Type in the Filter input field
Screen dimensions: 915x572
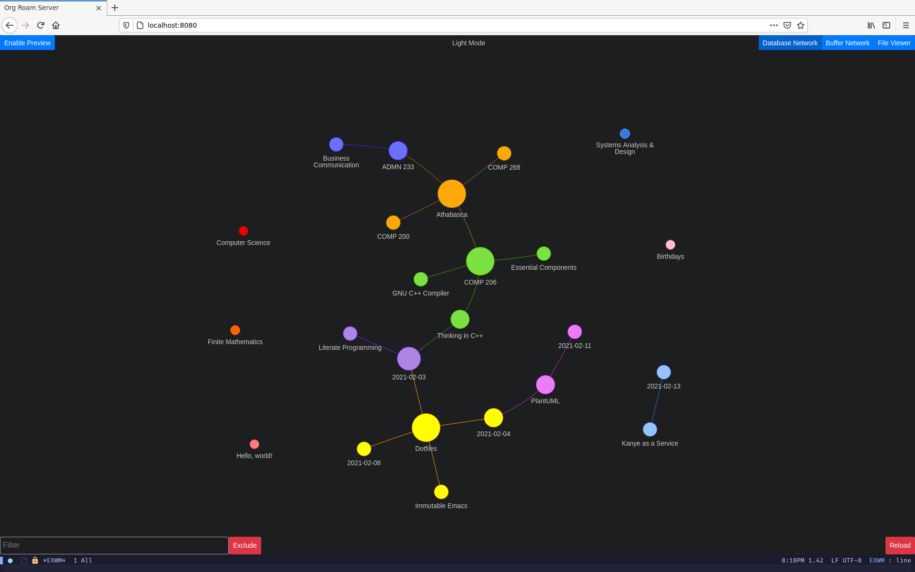[113, 545]
